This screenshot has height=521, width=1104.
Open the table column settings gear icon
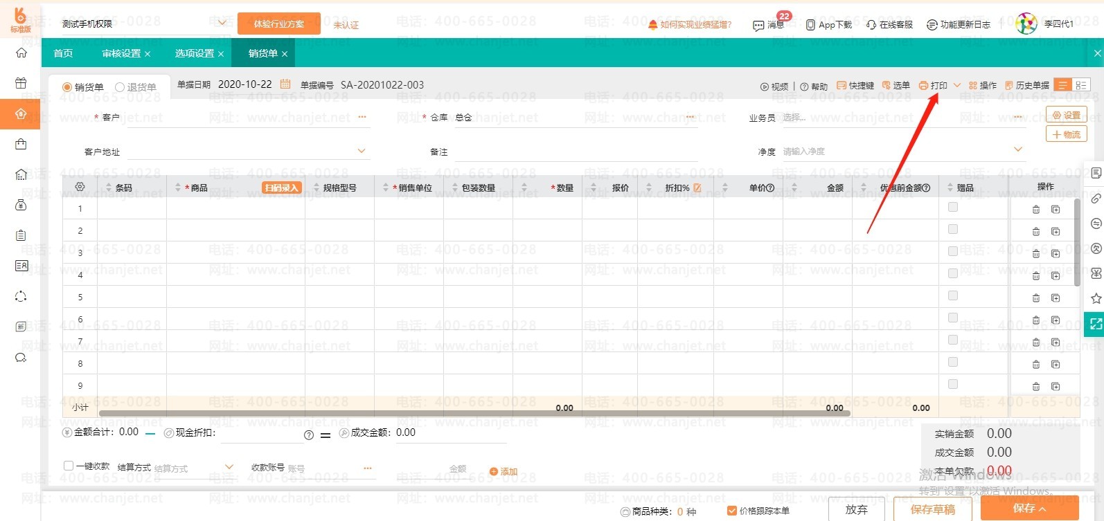[80, 187]
